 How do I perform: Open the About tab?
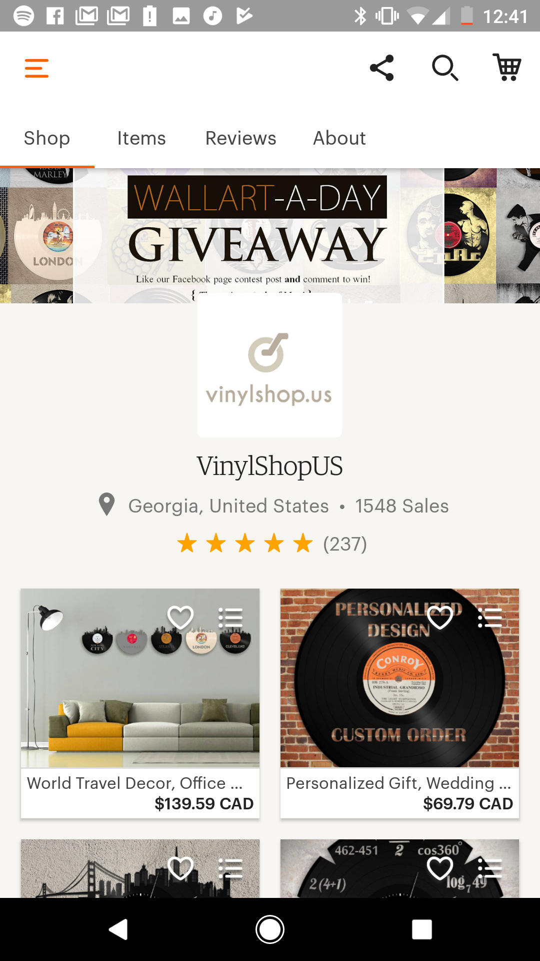tap(339, 138)
